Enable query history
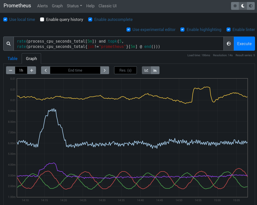This screenshot has height=205, width=257. [42, 19]
